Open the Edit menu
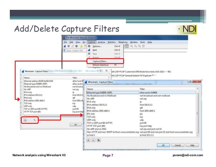Screen dimensions: 216x167 coord(71,42)
